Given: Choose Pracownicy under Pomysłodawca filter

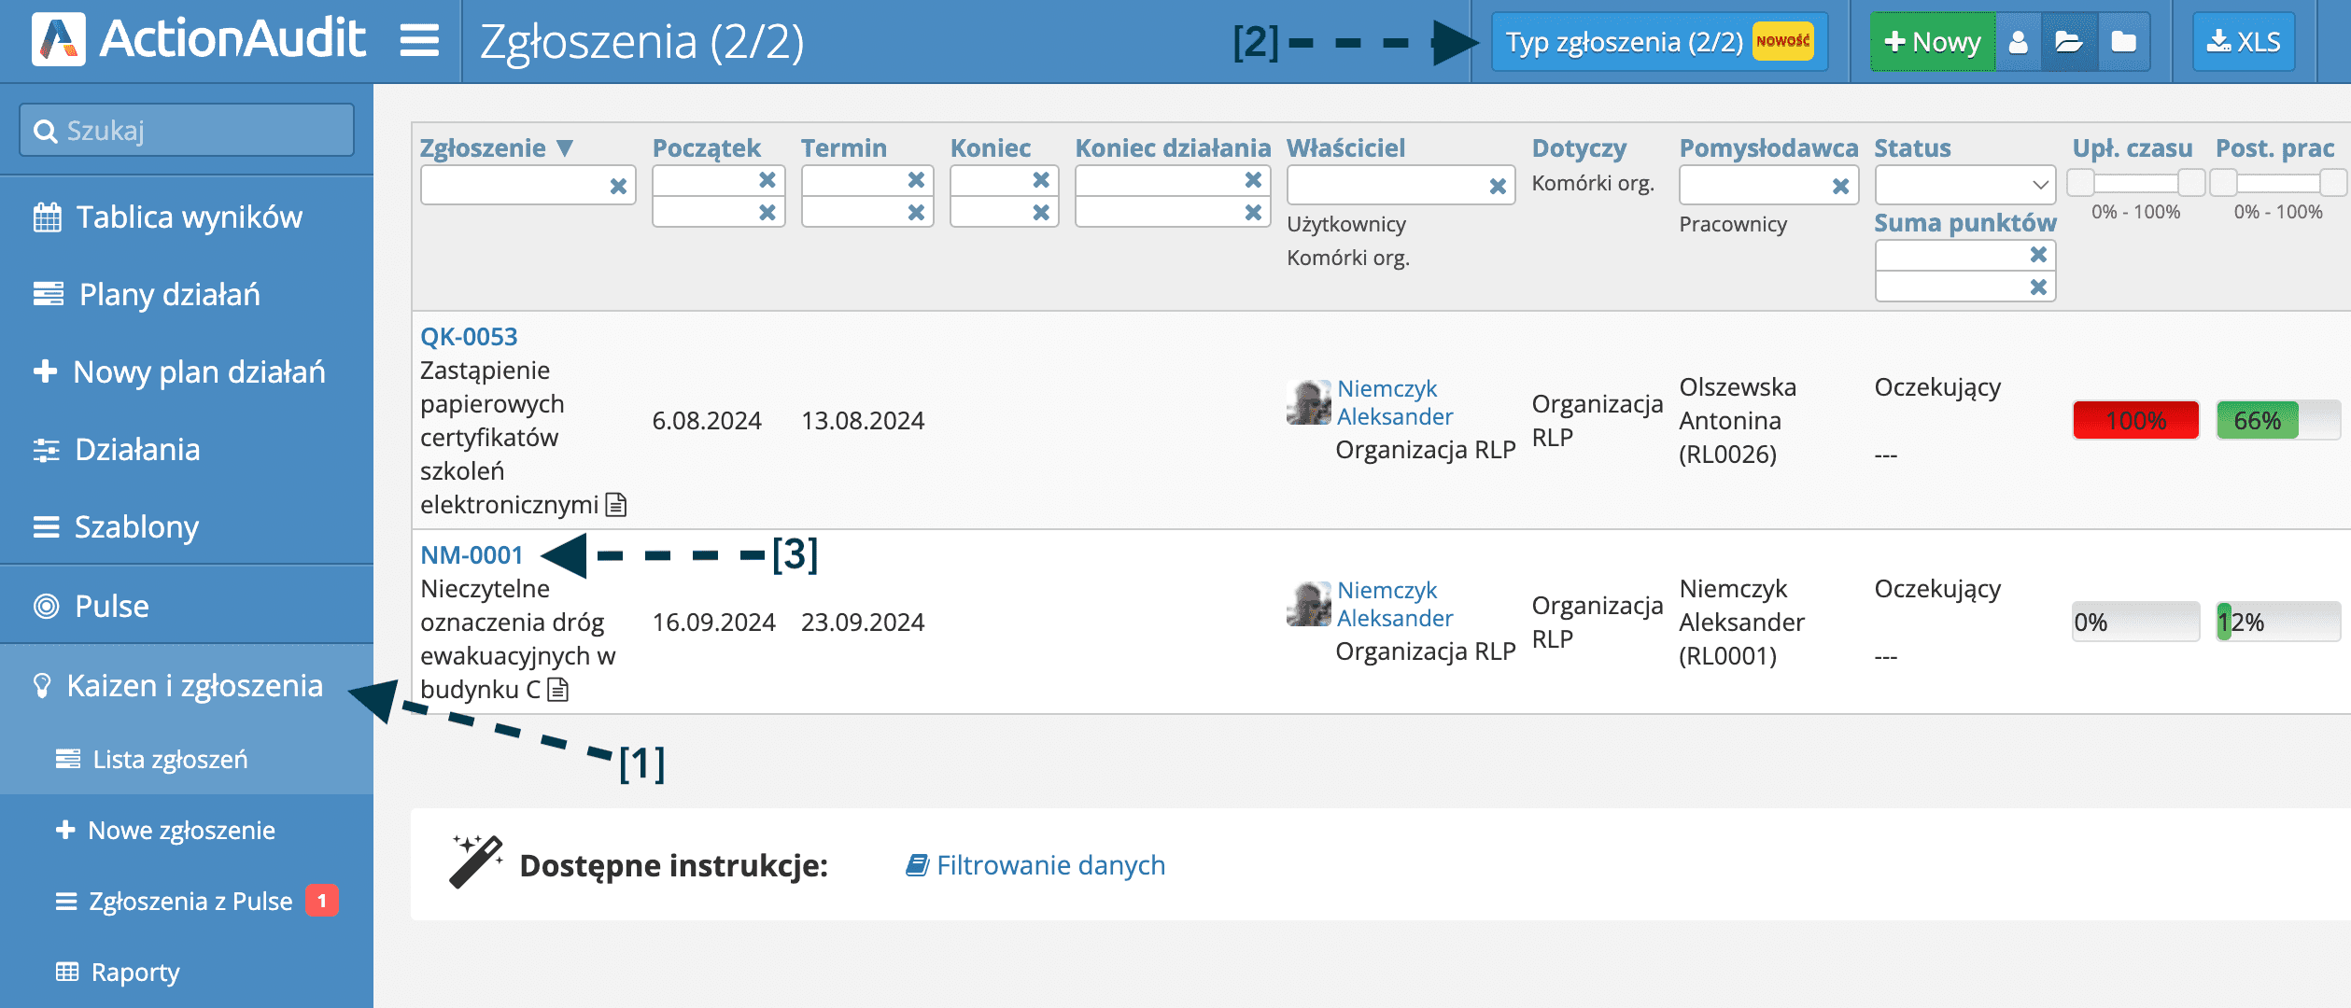Looking at the screenshot, I should click(1733, 224).
